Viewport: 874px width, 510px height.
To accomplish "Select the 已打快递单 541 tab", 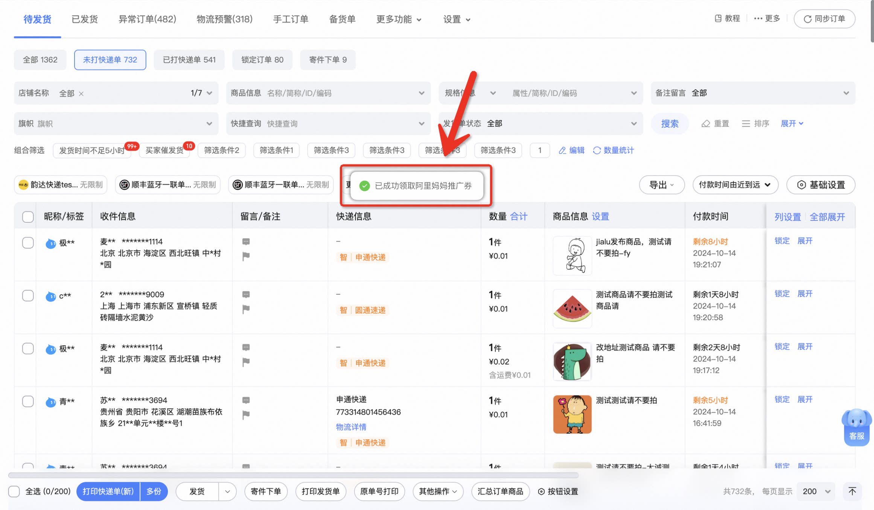I will tap(189, 60).
